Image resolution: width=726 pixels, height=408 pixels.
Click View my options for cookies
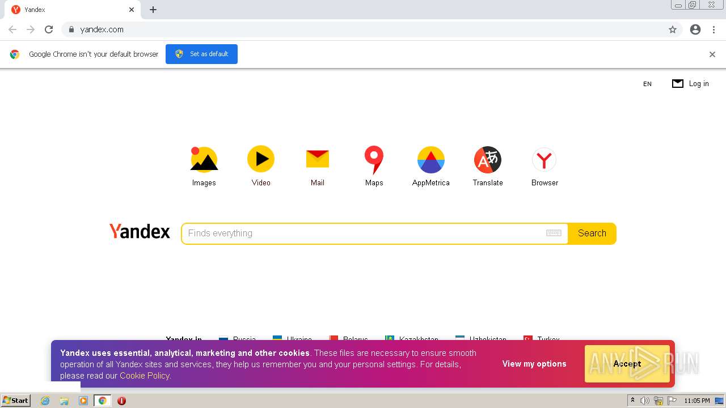click(x=534, y=364)
